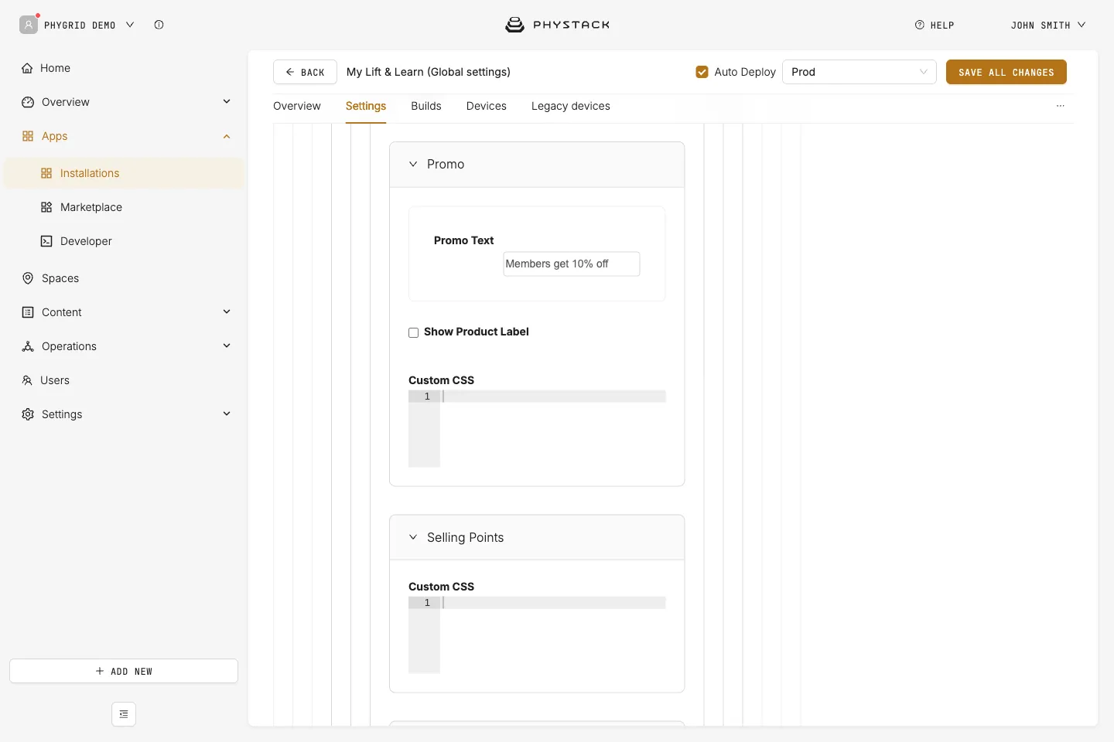Expand the Settings sidebar chevron

227,414
